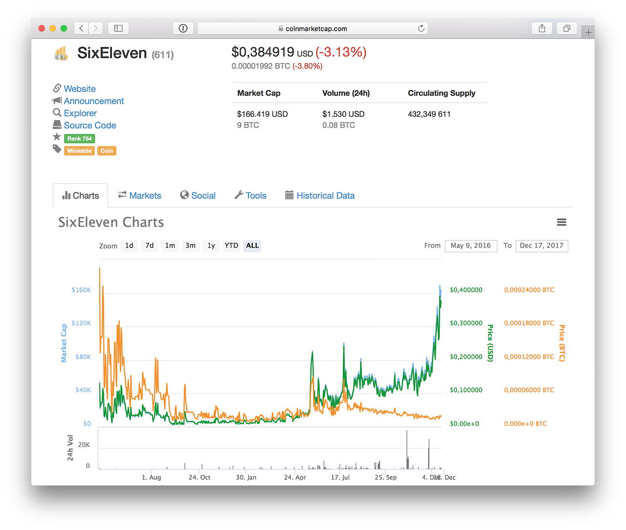Viewport: 626px width, 530px height.
Task: Open the Historical Data tab
Action: pos(320,195)
